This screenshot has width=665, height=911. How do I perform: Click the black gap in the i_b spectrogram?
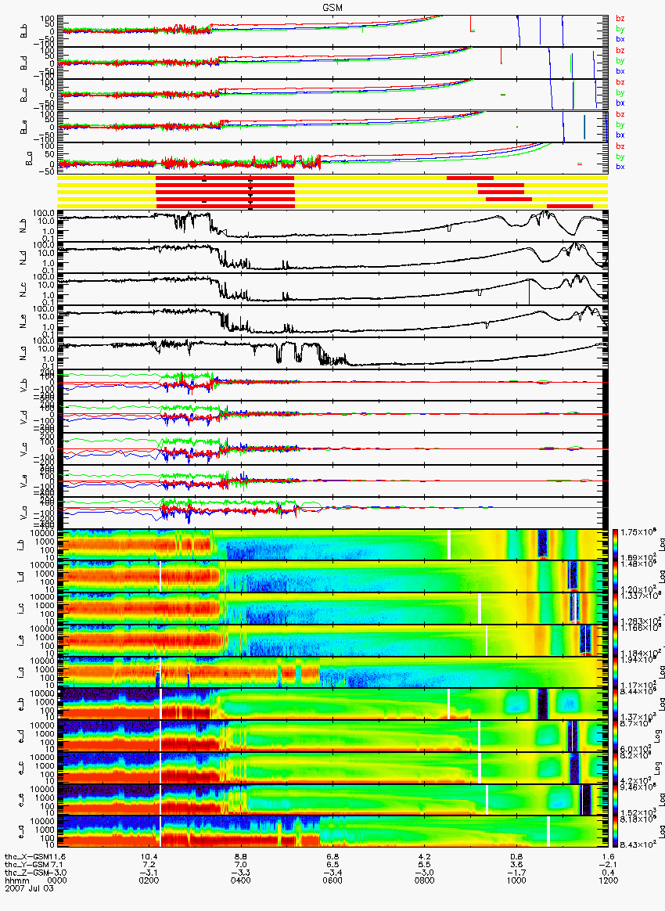(x=542, y=543)
